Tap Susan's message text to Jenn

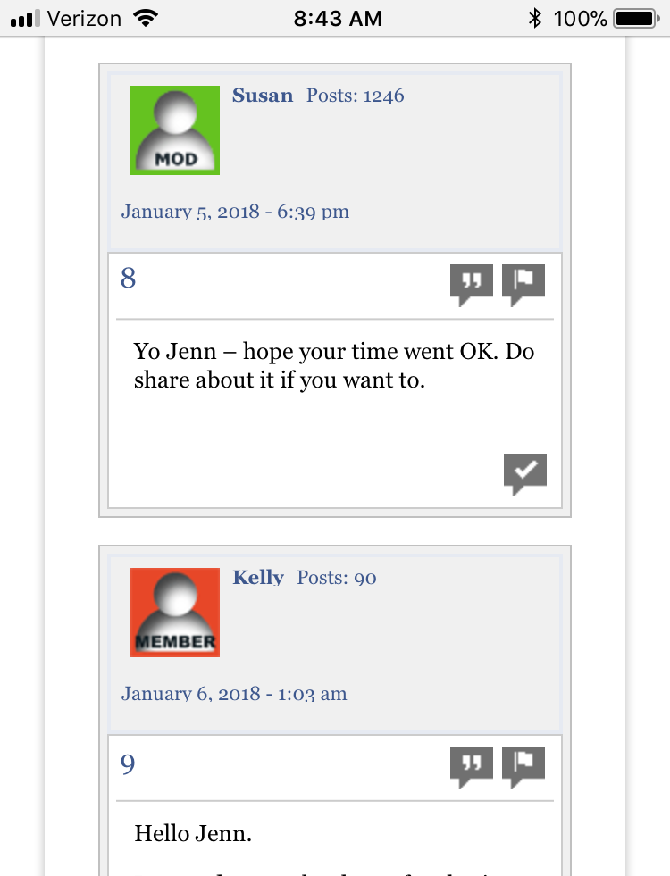click(334, 365)
